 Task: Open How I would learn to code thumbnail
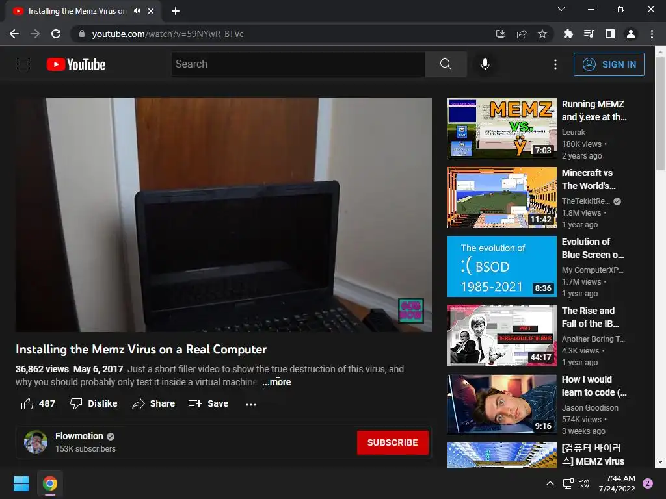501,404
